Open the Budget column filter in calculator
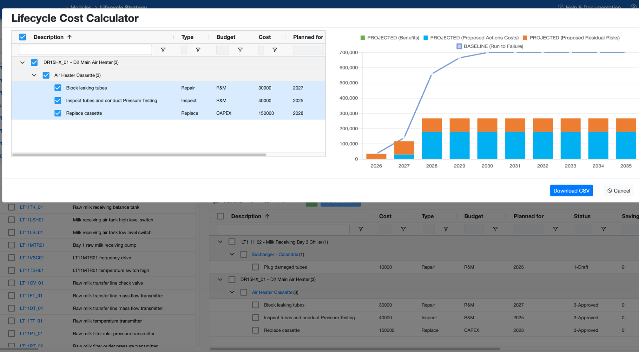Viewport: 639px width, 352px height. [240, 50]
